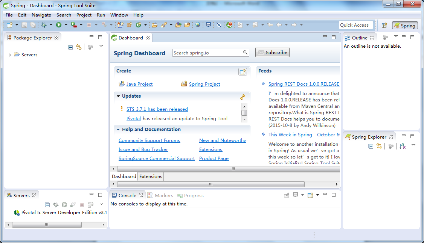Open the Project menu
424x243 pixels.
pyautogui.click(x=84, y=15)
